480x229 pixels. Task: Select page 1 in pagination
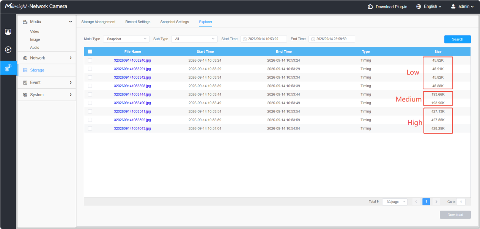tap(426, 202)
